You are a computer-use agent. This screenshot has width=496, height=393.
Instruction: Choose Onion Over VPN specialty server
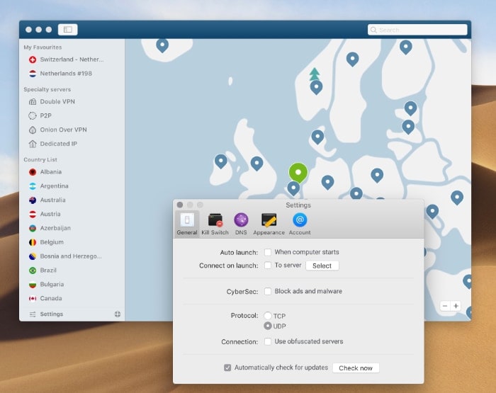[x=63, y=130]
